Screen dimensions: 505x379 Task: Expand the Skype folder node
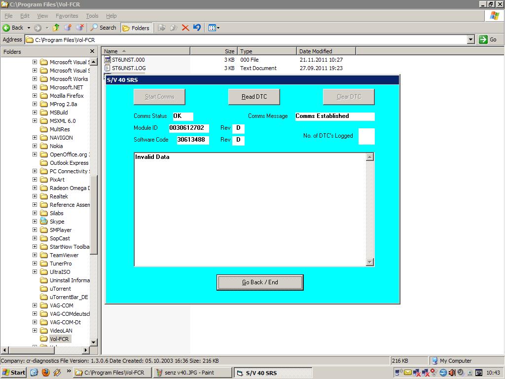point(35,222)
